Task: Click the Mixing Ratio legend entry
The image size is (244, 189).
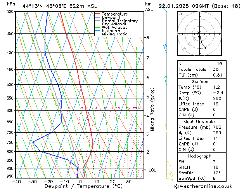Action: pyautogui.click(x=111, y=34)
